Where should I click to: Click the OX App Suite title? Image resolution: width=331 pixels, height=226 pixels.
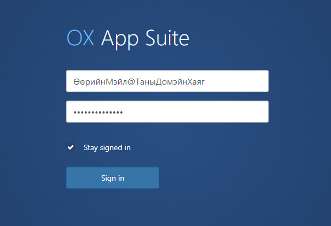(x=128, y=39)
